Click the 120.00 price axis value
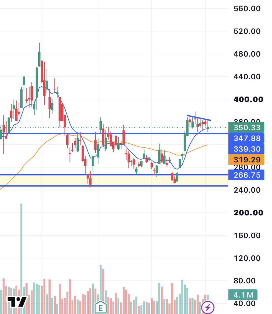Viewport: 272px width, 314px height. click(x=247, y=258)
